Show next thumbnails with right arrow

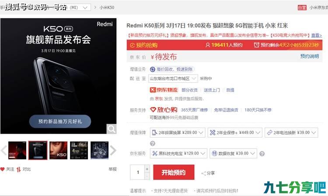(113, 150)
